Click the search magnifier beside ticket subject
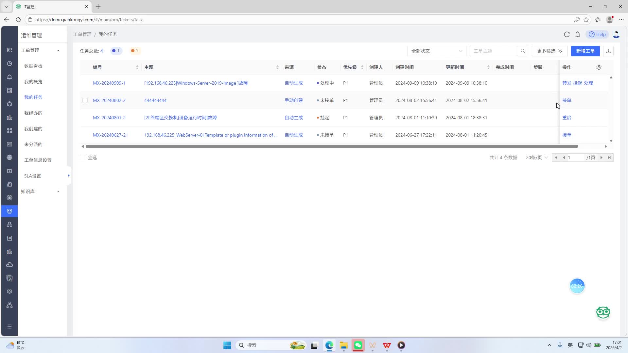The height and width of the screenshot is (353, 628). 523,51
